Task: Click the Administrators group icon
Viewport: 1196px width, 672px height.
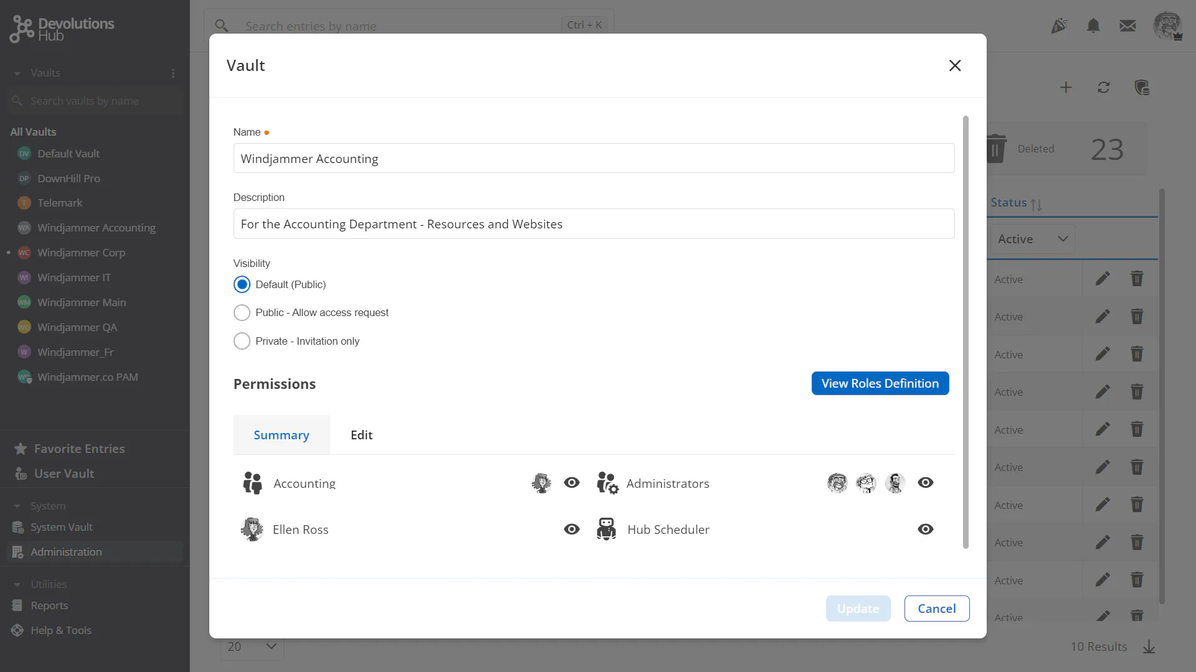Action: pyautogui.click(x=607, y=483)
